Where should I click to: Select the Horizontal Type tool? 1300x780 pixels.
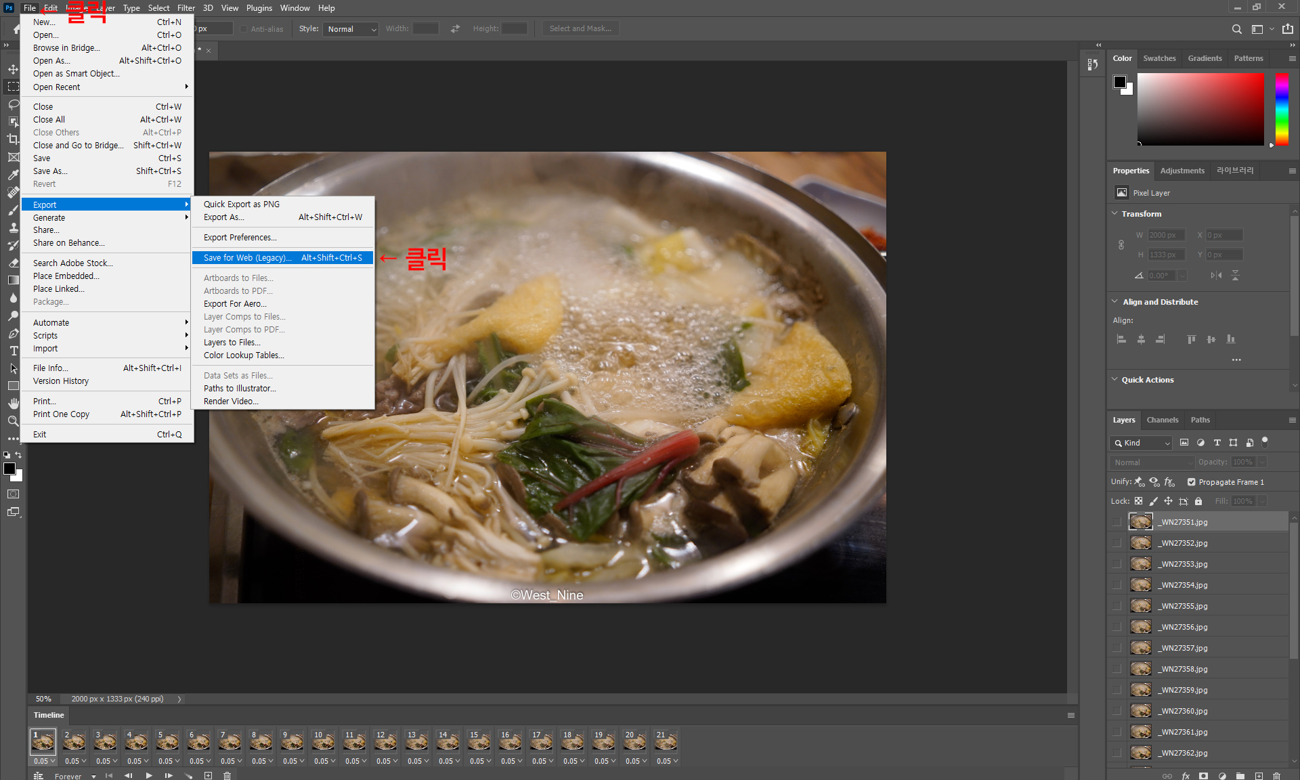13,351
